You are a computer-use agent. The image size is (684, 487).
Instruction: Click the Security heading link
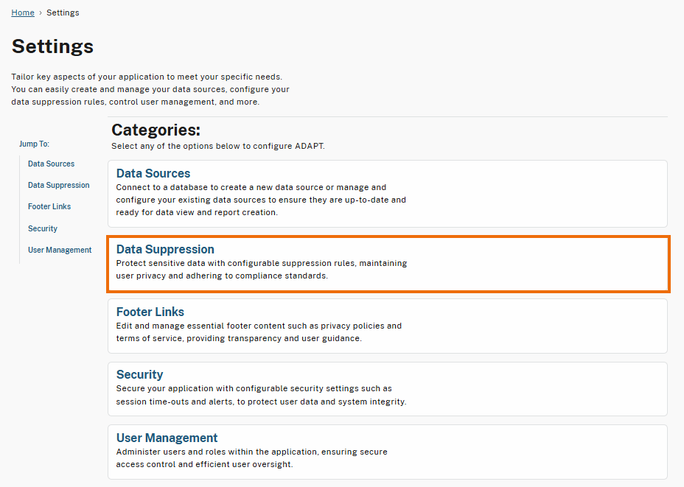(x=139, y=374)
